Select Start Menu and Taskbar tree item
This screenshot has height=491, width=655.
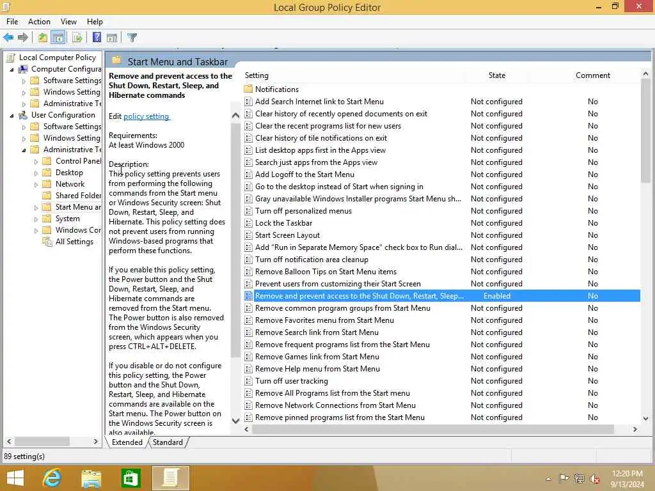tap(78, 207)
